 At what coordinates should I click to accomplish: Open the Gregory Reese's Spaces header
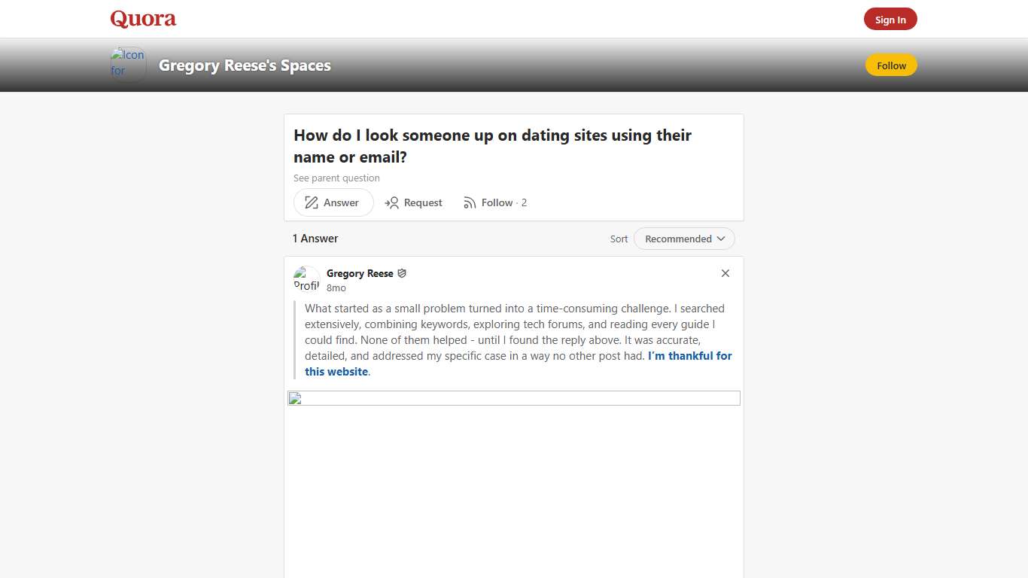pyautogui.click(x=245, y=65)
